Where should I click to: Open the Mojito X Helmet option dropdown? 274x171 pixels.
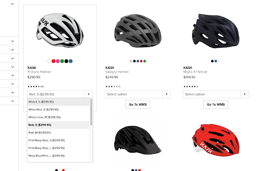pyautogui.click(x=216, y=94)
